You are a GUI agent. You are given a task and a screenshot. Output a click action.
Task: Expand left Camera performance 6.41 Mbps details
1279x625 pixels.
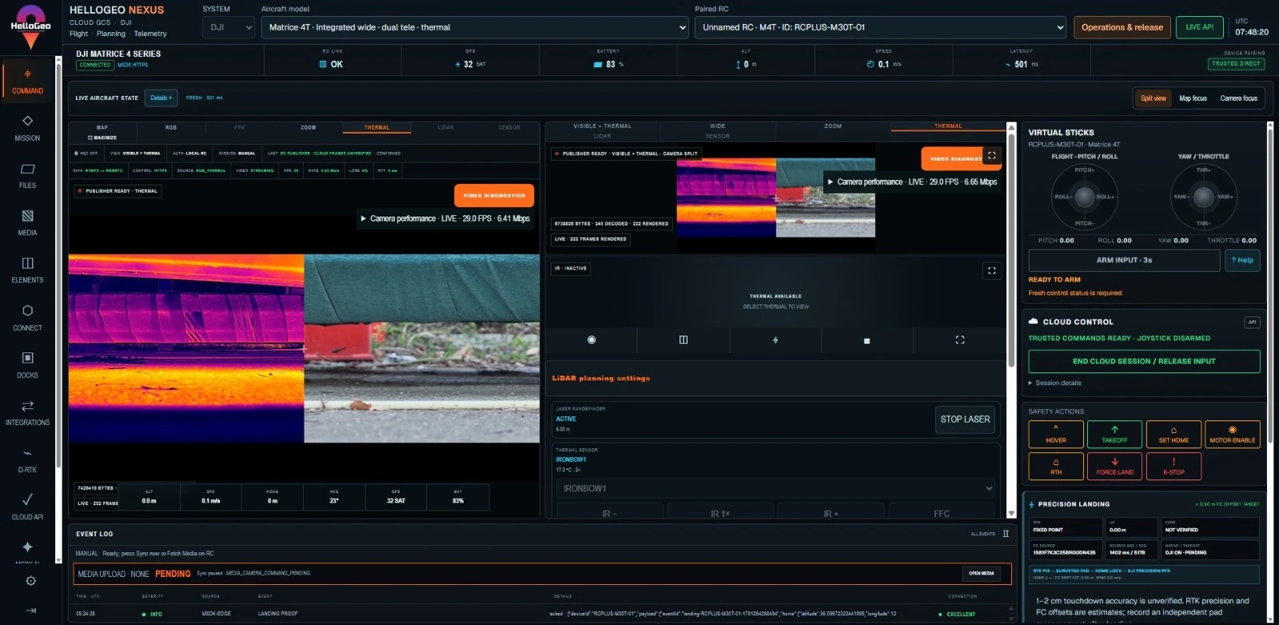tap(445, 218)
